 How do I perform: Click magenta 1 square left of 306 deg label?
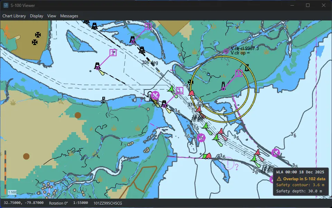(113, 52)
